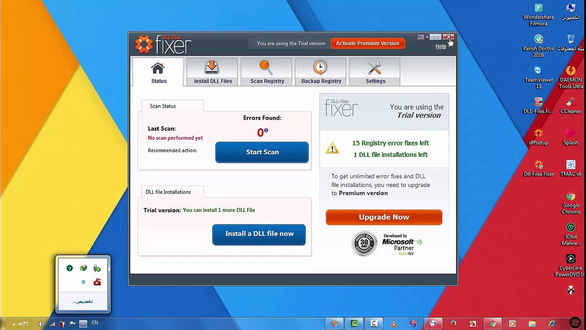
Task: Open the Recycle Bin desktop icon
Action: tap(571, 43)
